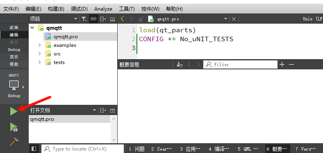The height and width of the screenshot is (153, 323).
Task: Open the 工具(T) menu
Action: click(127, 9)
